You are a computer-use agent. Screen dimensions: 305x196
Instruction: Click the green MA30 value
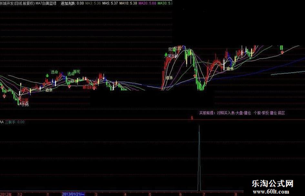[x=165, y=3]
